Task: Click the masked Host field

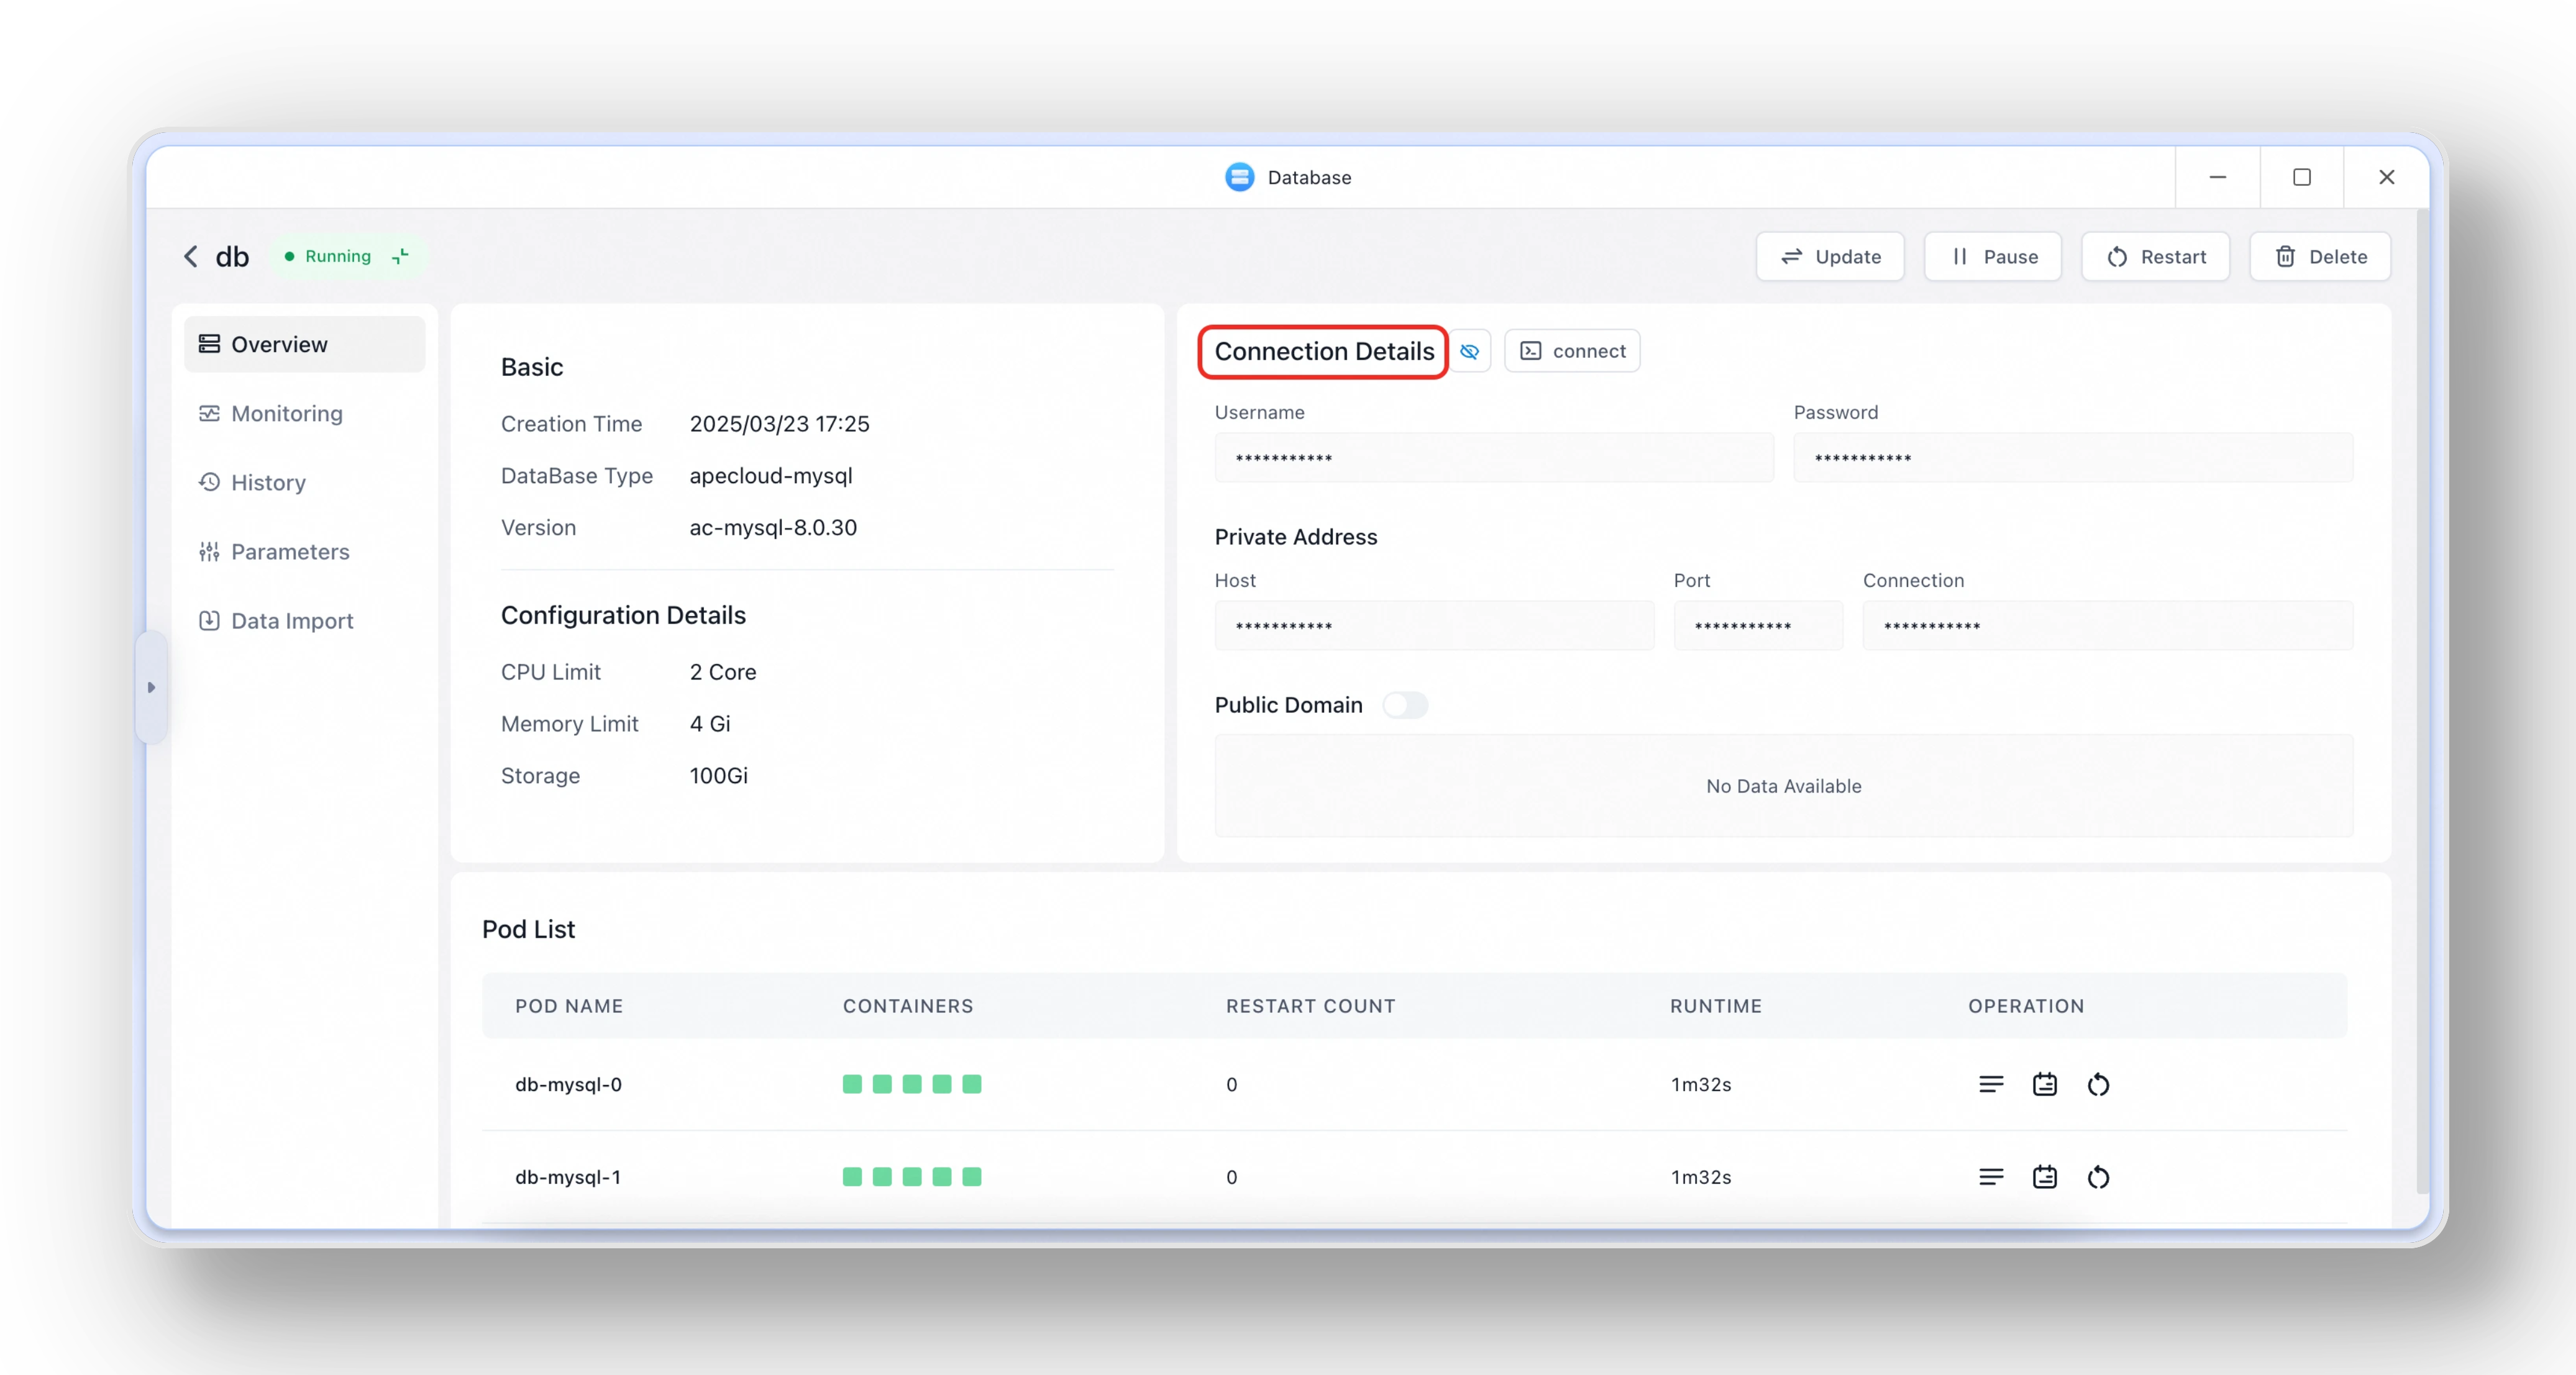Action: tap(1434, 627)
